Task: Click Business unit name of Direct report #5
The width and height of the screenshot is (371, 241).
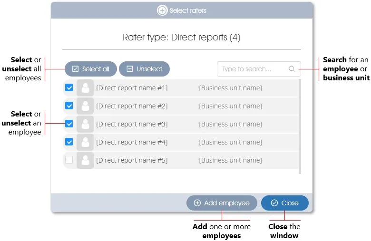Action: 230,160
